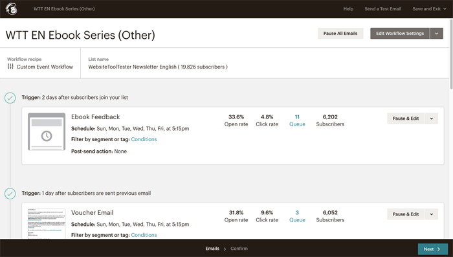Click the Ebook Feedback email title
The width and height of the screenshot is (453, 257).
tap(95, 117)
